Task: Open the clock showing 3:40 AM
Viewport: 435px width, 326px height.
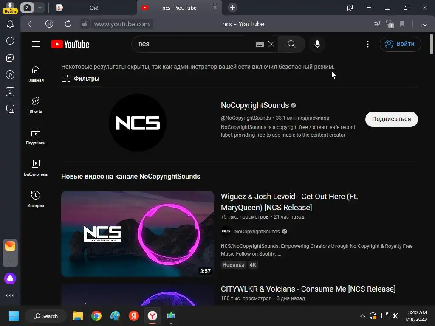Action: pos(415,316)
